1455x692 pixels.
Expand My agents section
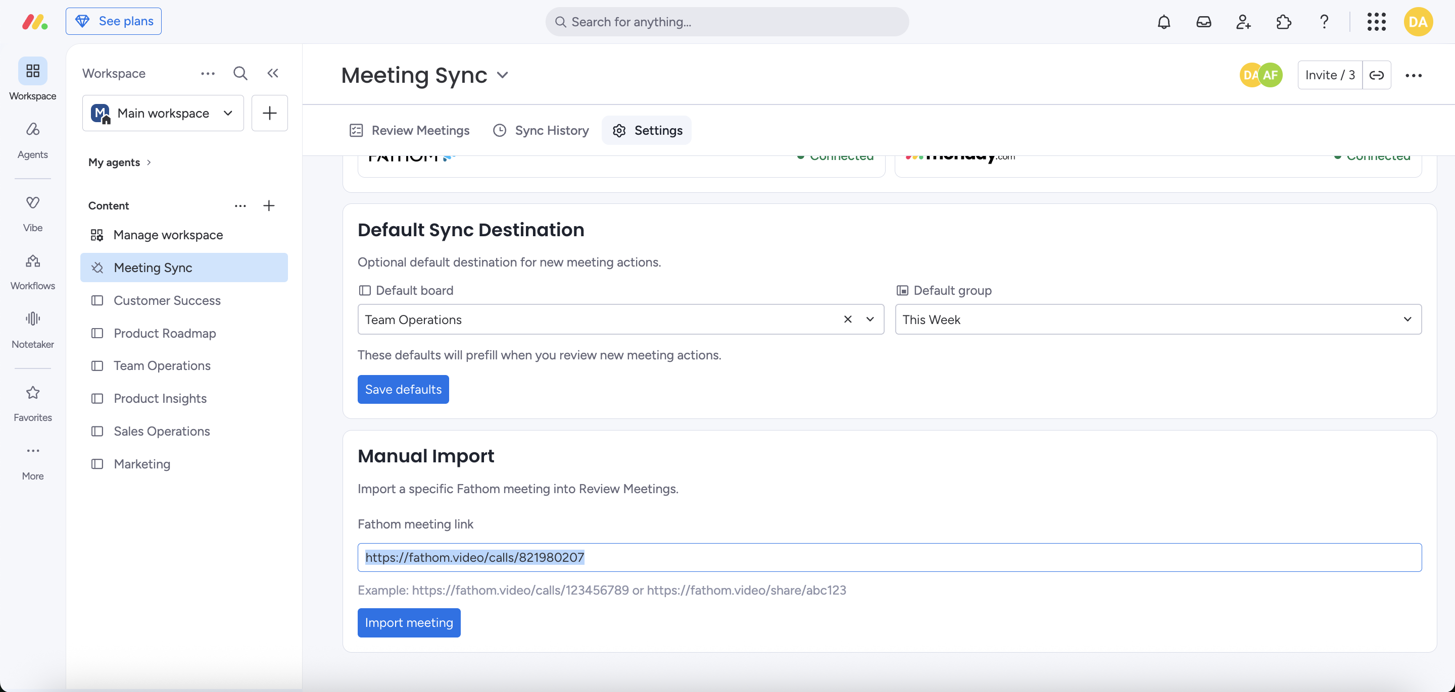[119, 163]
